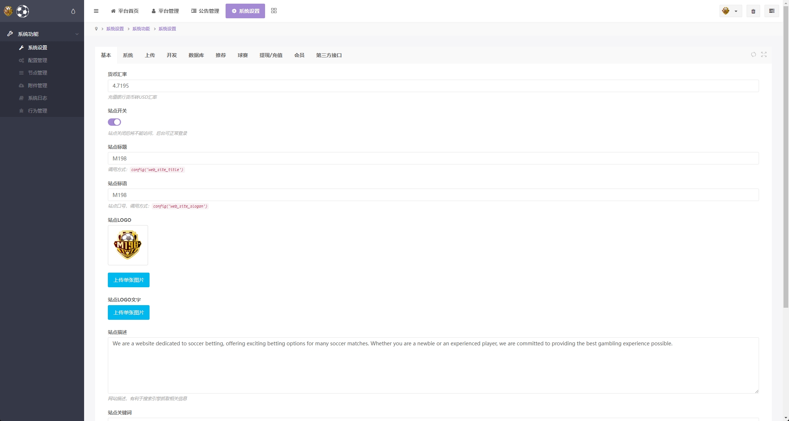Open the user avatar dropdown menu
Screen dimensions: 789x421
[x=730, y=11]
